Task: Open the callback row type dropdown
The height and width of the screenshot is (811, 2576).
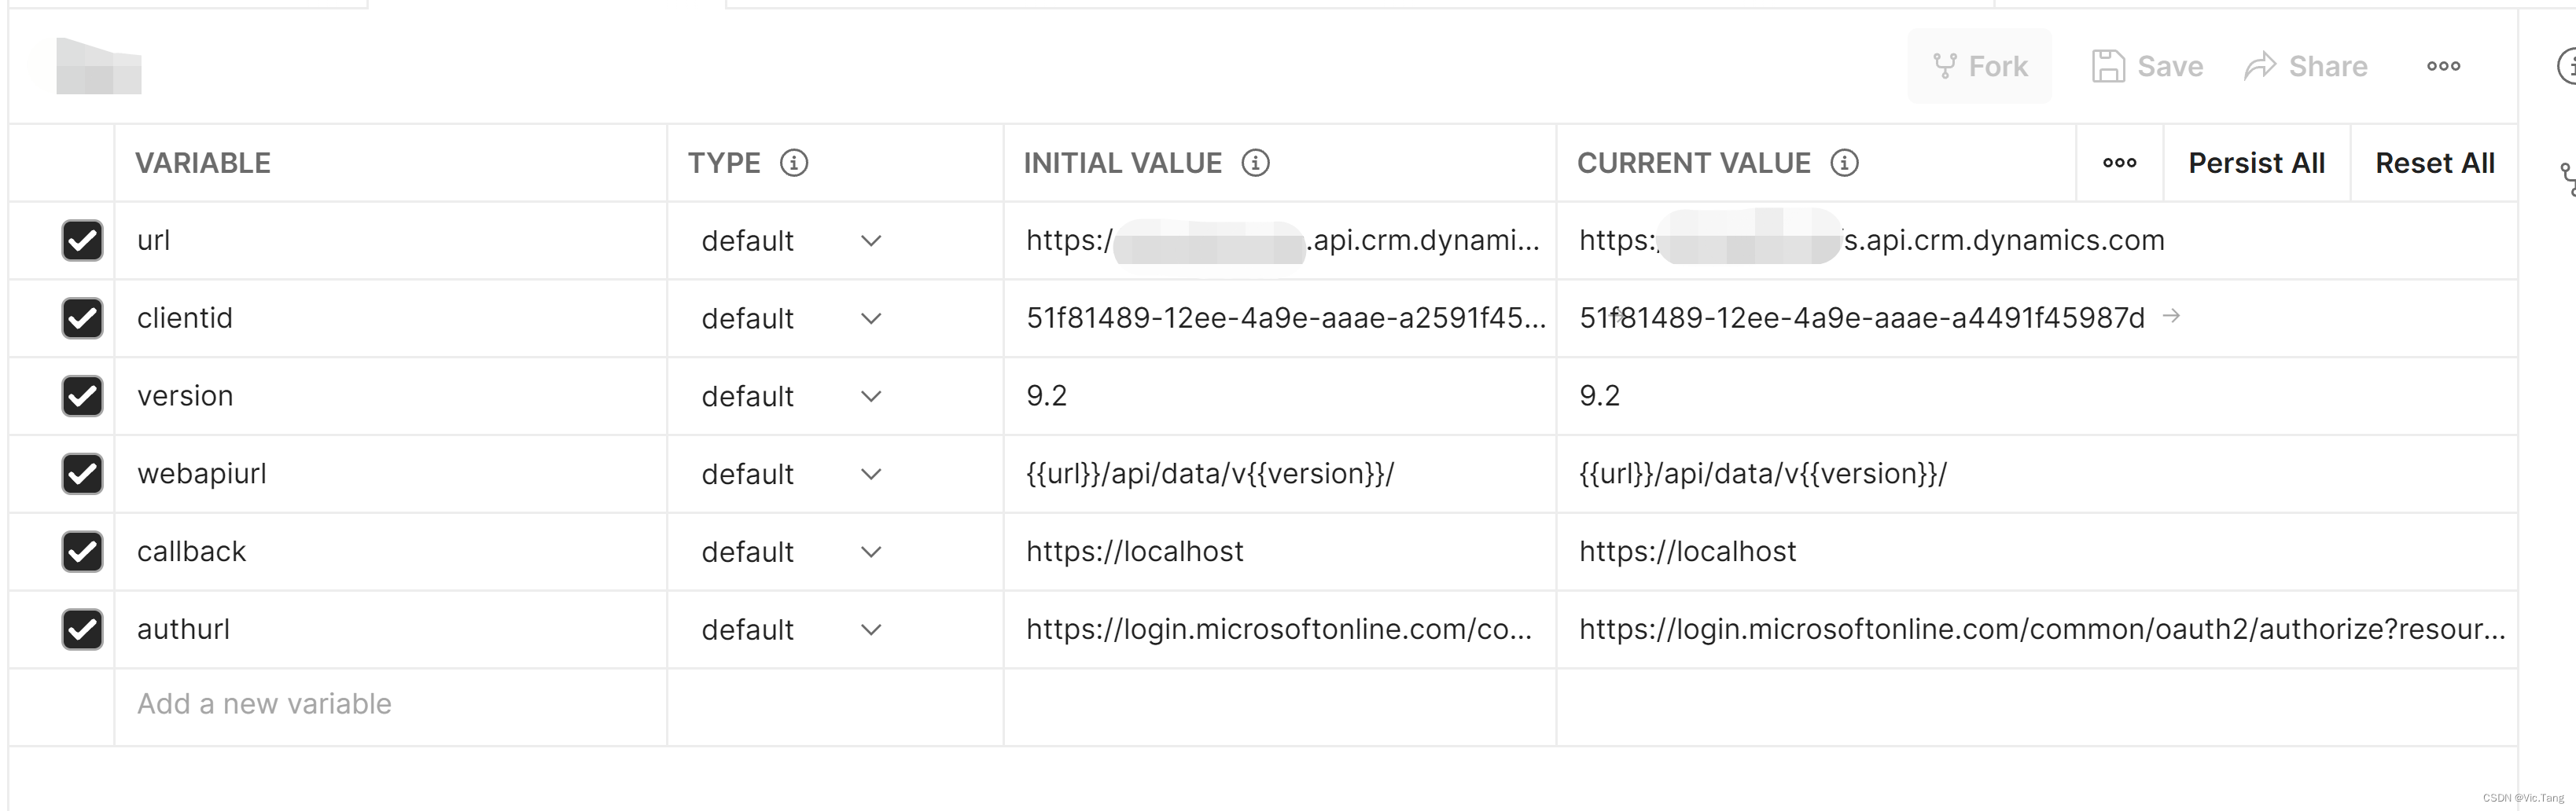Action: tap(871, 551)
